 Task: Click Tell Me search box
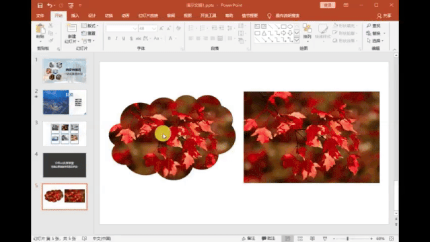point(284,16)
